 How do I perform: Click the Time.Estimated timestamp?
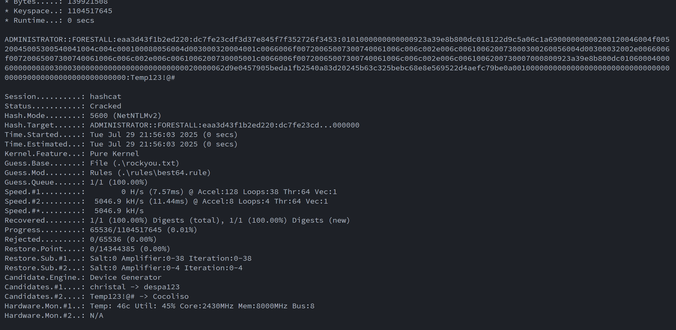click(144, 144)
